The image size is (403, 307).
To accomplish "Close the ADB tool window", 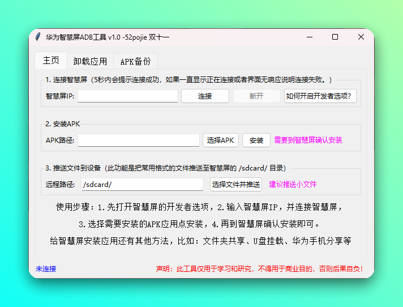I will point(361,37).
